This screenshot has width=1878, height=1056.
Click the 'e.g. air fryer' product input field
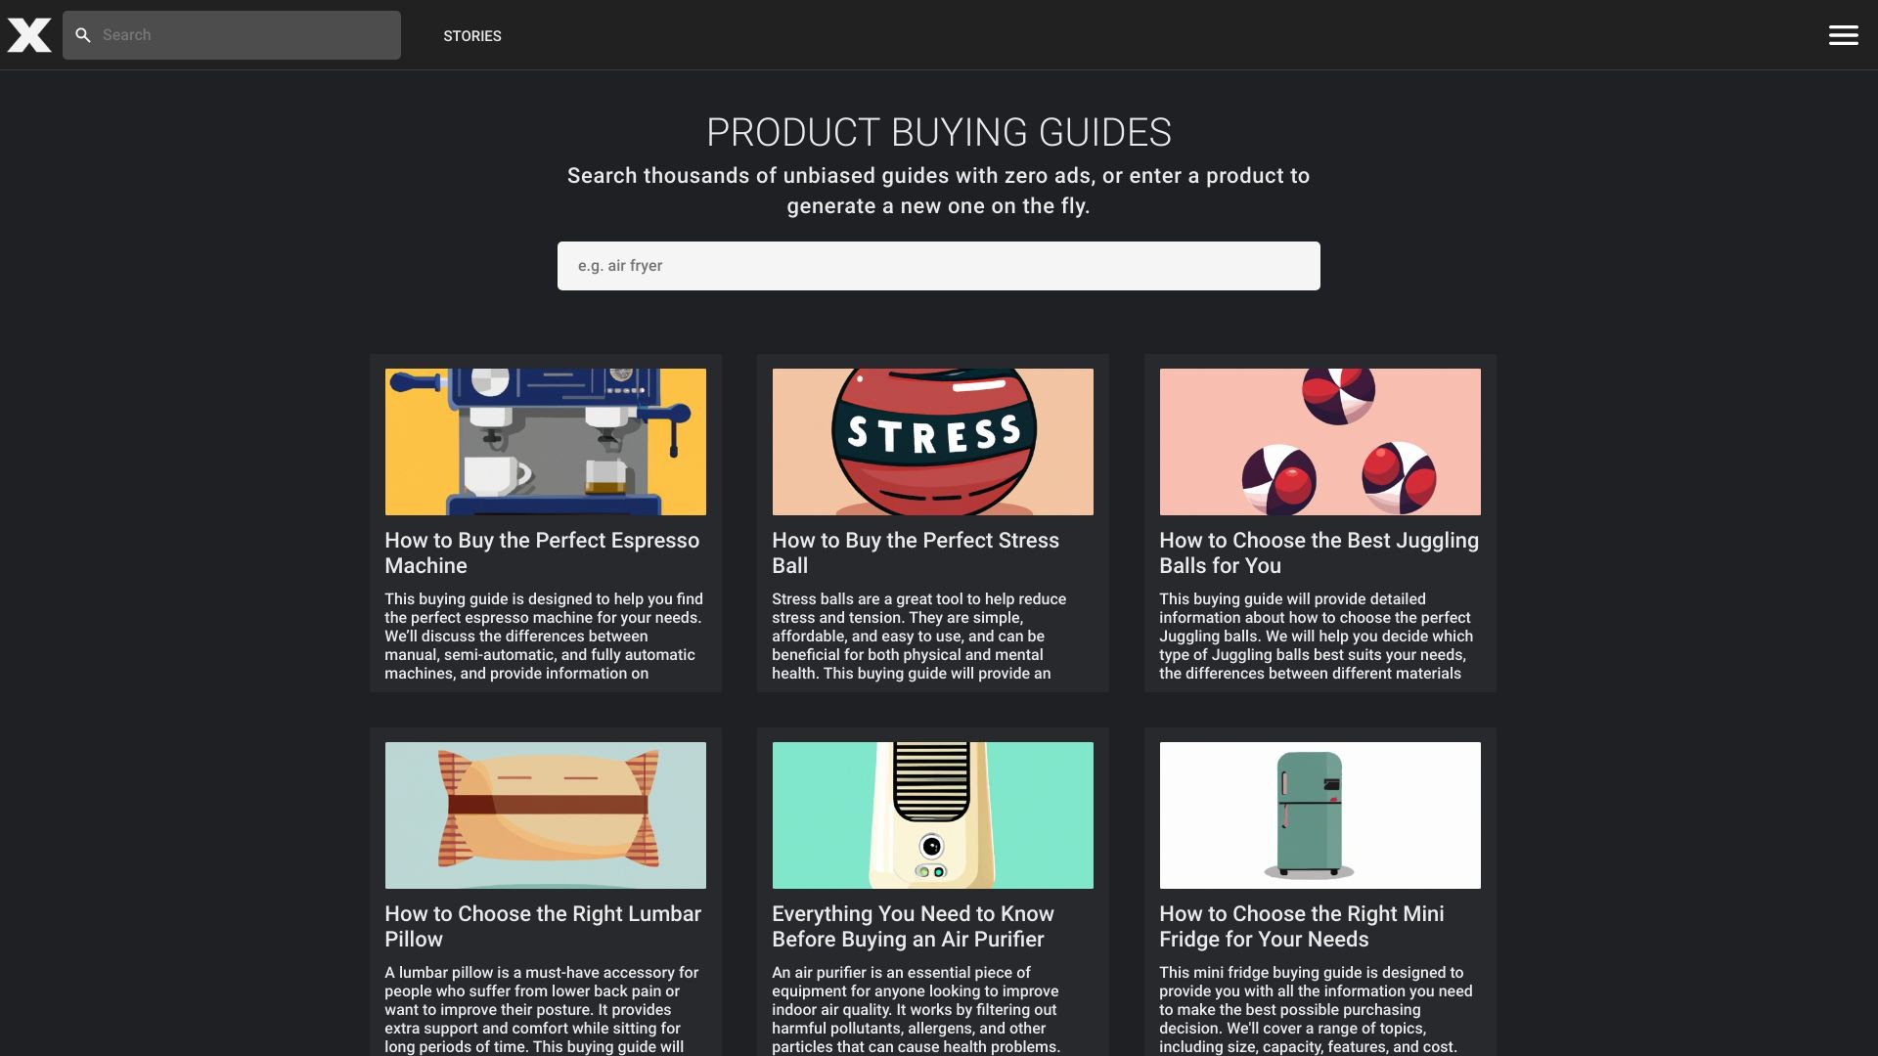click(938, 265)
